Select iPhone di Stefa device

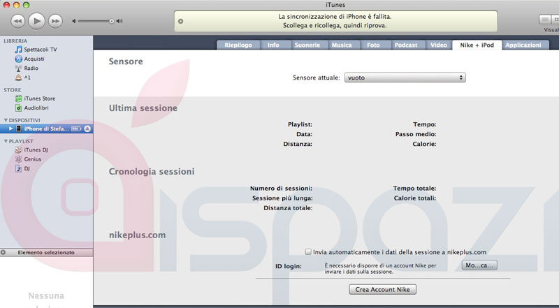tap(46, 129)
